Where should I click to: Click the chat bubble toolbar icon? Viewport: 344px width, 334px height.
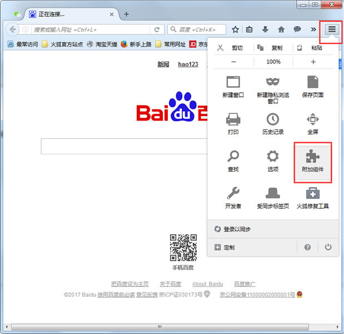[x=297, y=29]
